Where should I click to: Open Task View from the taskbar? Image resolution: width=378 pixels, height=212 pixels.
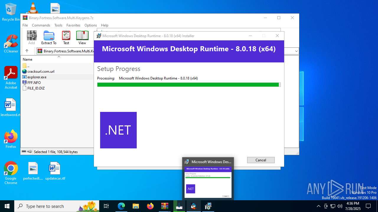click(106, 206)
